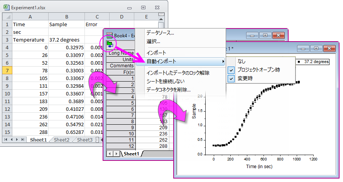The image size is (343, 182).
Task: Toggle the 変更時 checkbox
Action: click(231, 78)
